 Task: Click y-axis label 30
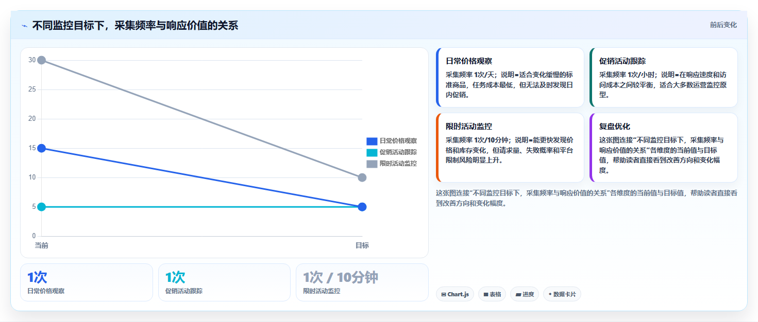tap(32, 60)
